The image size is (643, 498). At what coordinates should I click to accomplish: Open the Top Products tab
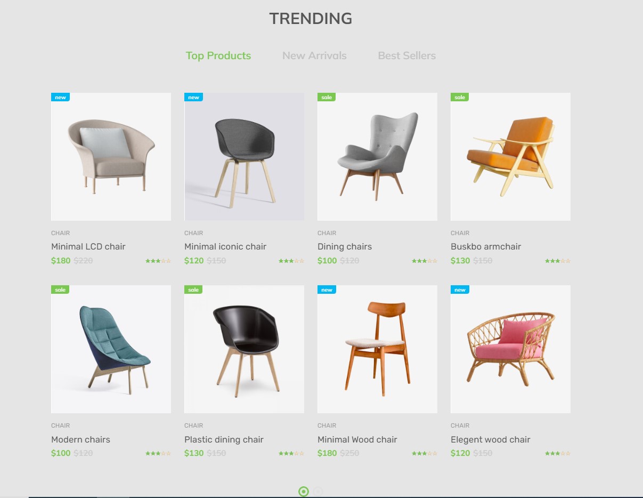click(218, 56)
